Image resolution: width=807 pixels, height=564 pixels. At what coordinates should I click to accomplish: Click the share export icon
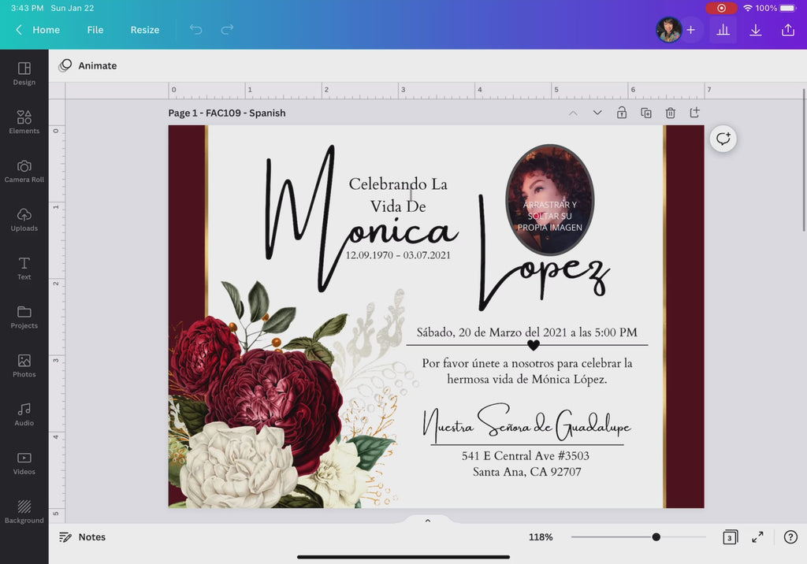[787, 30]
